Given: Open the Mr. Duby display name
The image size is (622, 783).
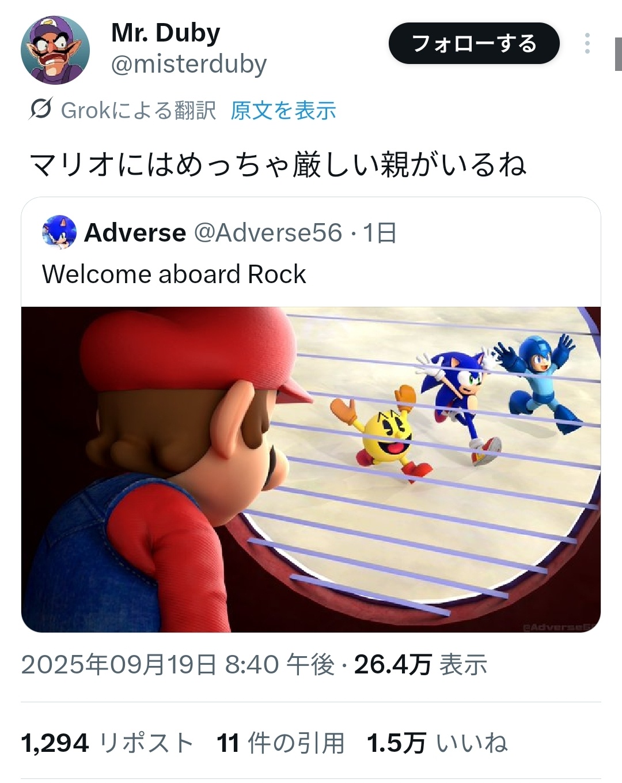Looking at the screenshot, I should [166, 33].
